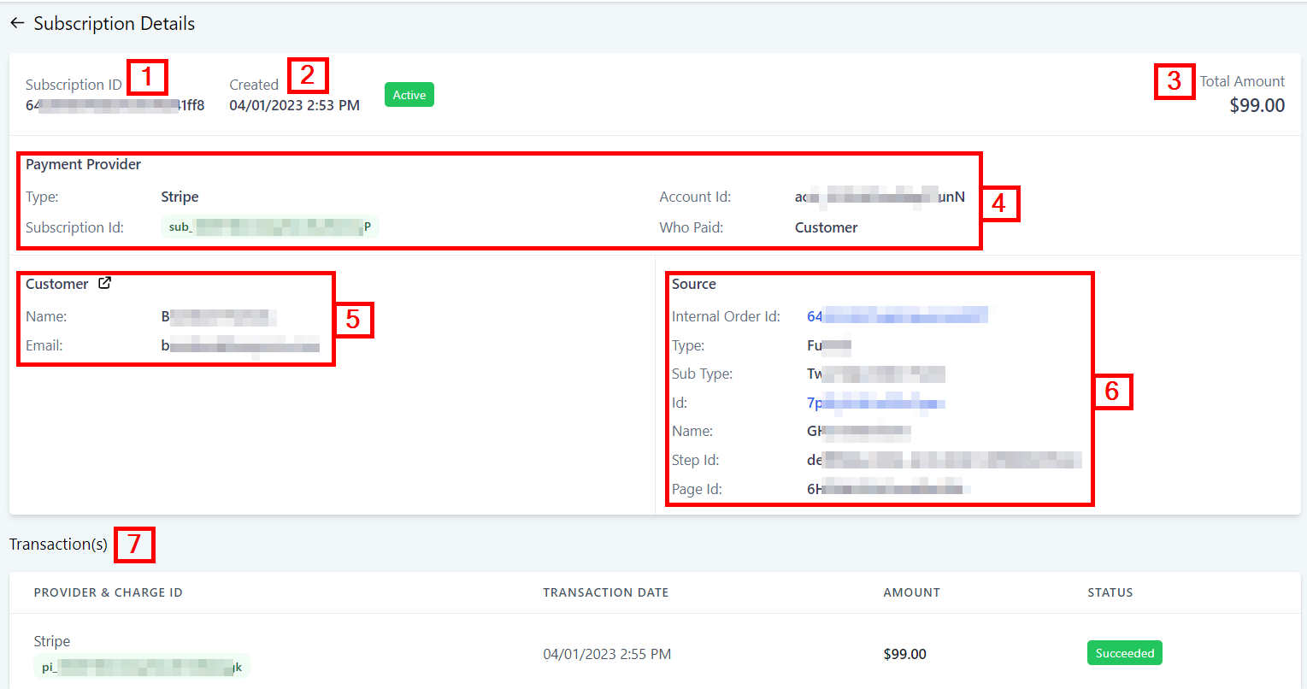Click the Created date 04/01/2023 2:53 PM
Screen dimensions: 1307x689
(294, 105)
